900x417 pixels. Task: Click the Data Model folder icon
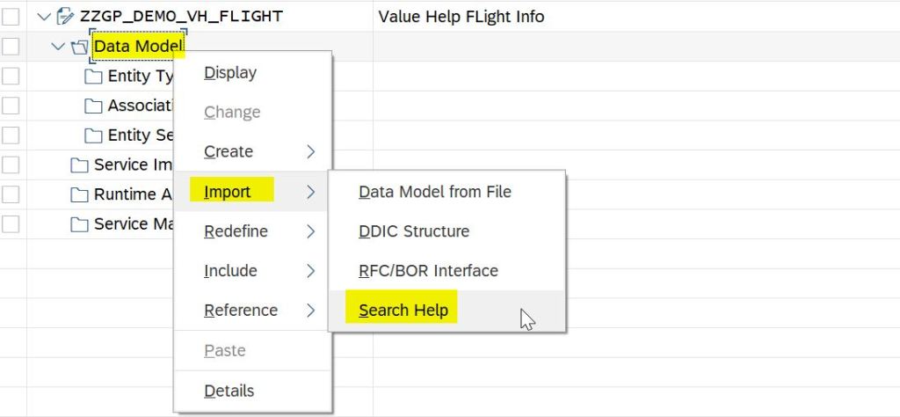pos(79,47)
